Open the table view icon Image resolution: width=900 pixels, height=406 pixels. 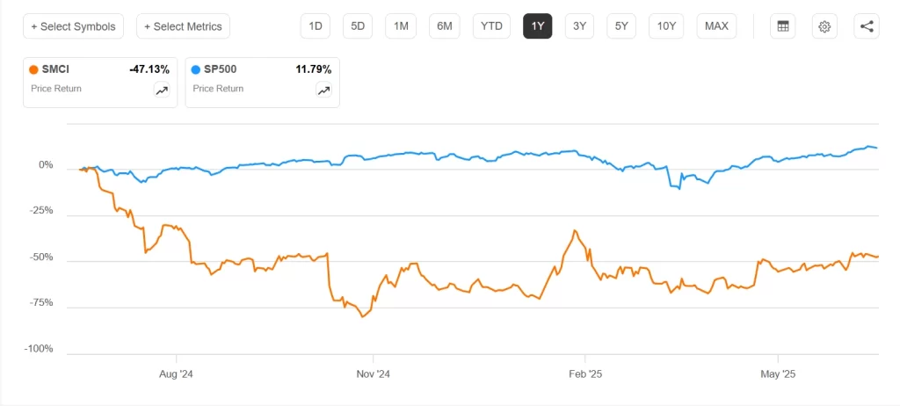[x=782, y=26]
